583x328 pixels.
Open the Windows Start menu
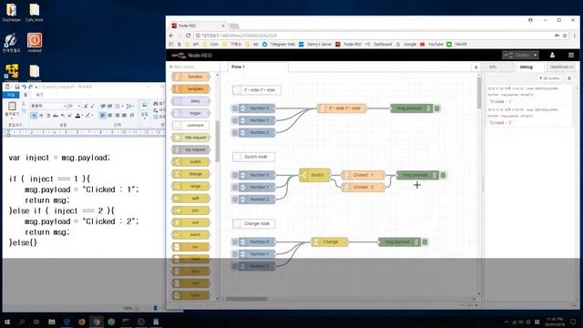(6, 322)
